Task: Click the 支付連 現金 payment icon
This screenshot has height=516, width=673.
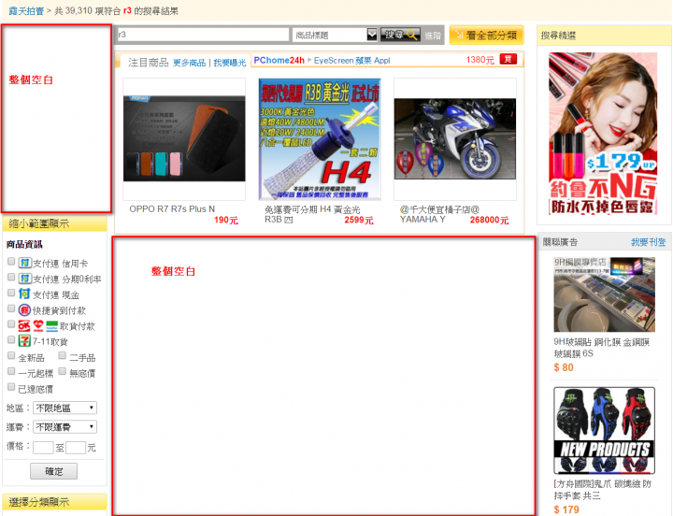Action: (24, 294)
